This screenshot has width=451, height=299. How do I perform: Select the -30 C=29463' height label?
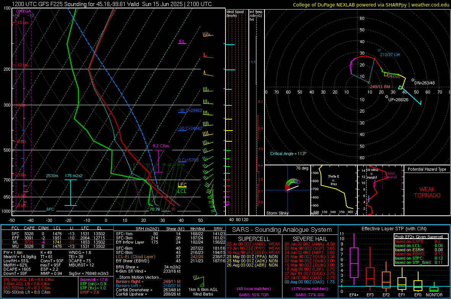(x=190, y=110)
